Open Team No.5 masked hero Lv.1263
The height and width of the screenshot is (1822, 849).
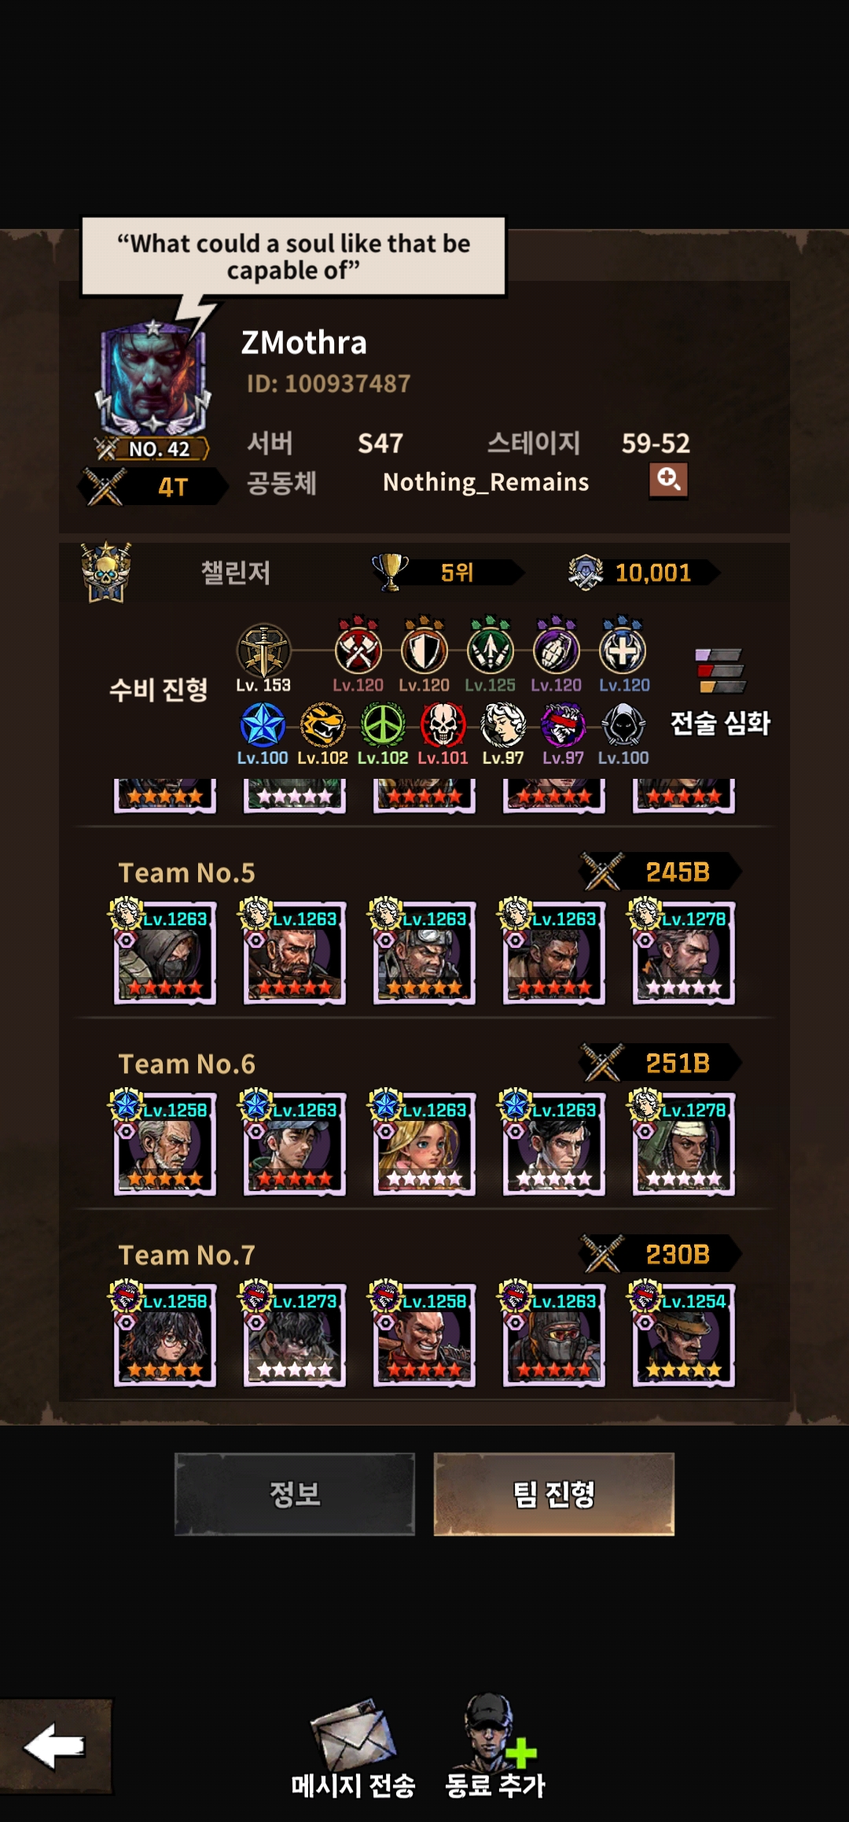[x=165, y=953]
